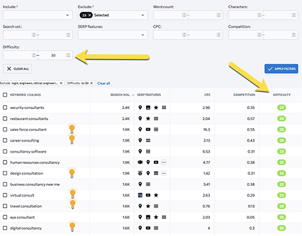Click the lightbulb icon beside digital consultancy
302x236 pixels.
point(72,226)
